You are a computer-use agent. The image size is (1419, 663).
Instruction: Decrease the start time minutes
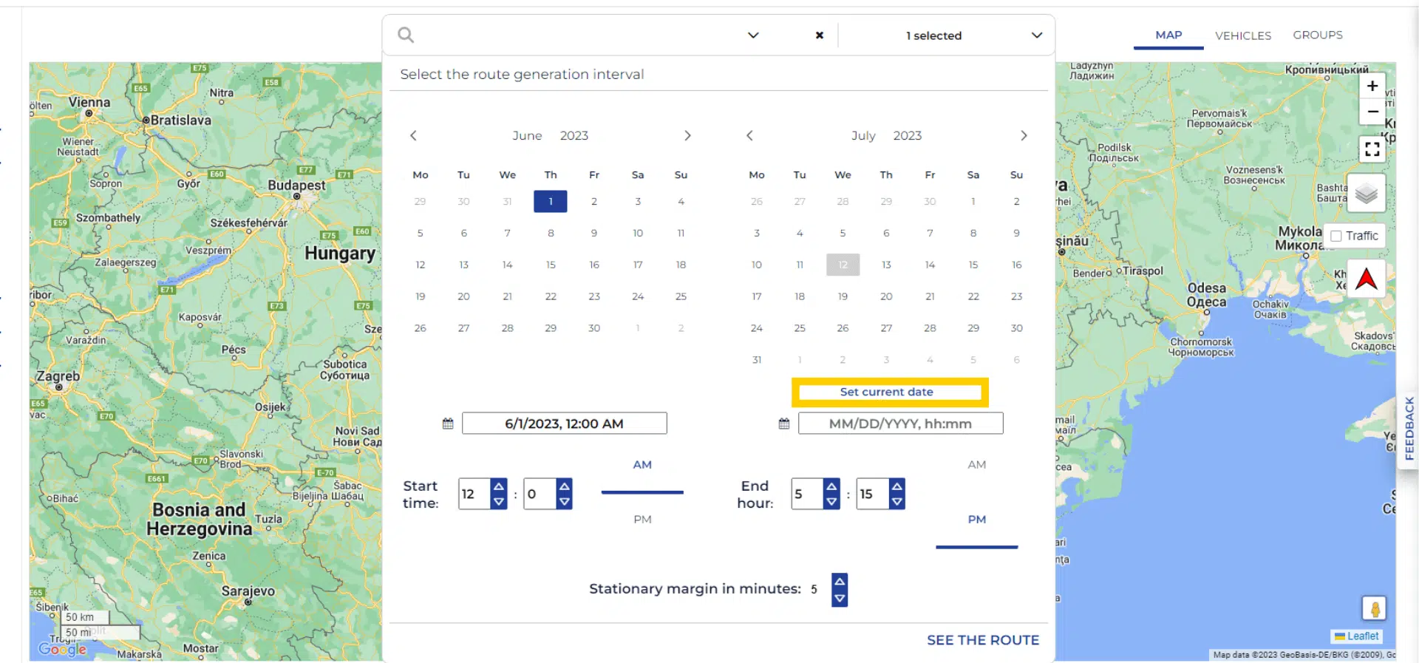click(x=565, y=502)
